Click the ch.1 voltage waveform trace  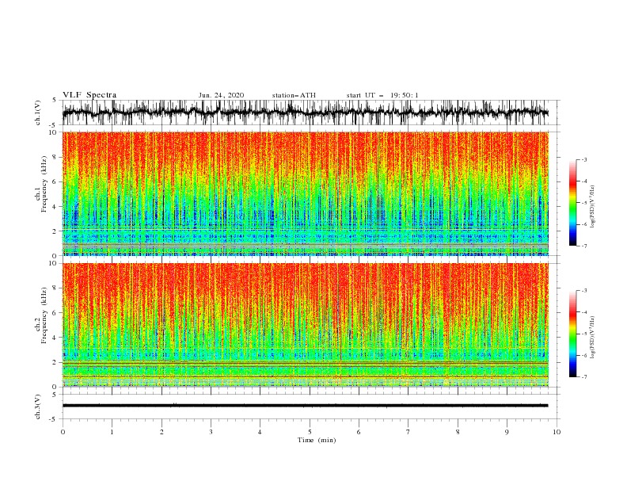(x=306, y=113)
